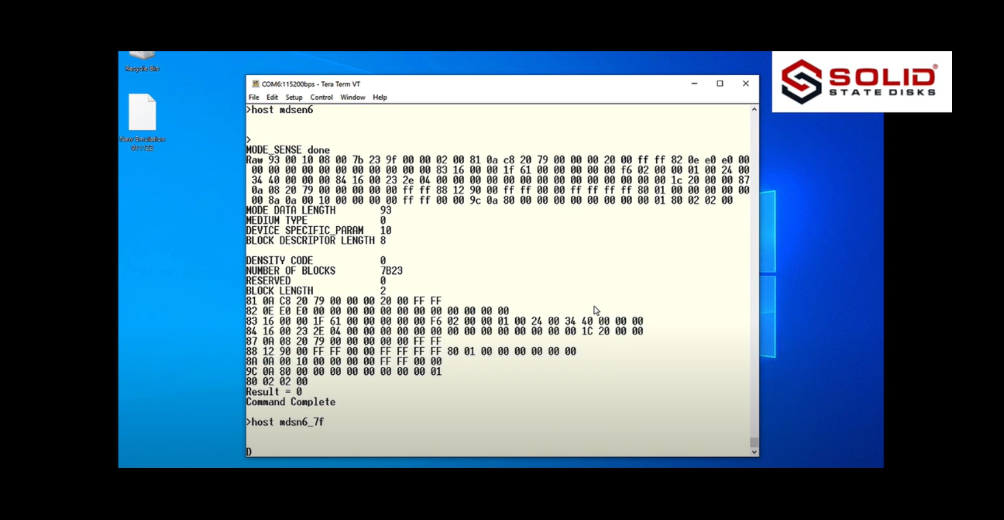Click the terminal scrollbar down arrow
This screenshot has height=520, width=1004.
[x=754, y=452]
